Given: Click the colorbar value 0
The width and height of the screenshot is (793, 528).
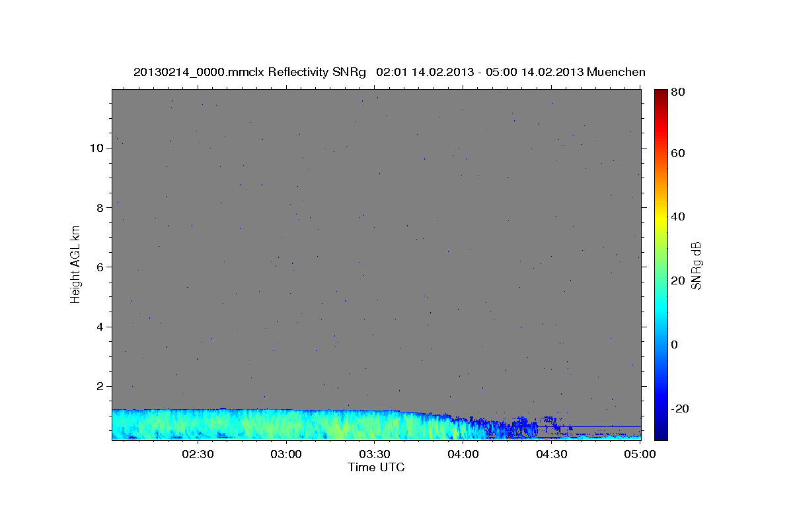Looking at the screenshot, I should point(676,345).
